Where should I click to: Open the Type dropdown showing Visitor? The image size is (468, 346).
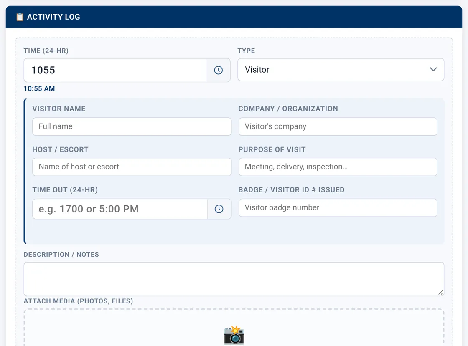(x=341, y=70)
